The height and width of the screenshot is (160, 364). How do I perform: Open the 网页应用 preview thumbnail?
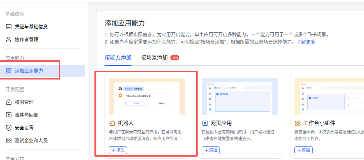point(240,97)
